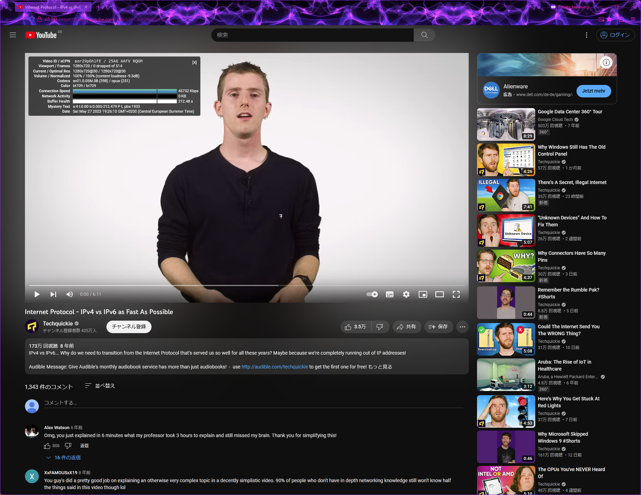Open "Unknown Devices" And How To Fix Them
This screenshot has height=495, width=641.
coord(506,231)
